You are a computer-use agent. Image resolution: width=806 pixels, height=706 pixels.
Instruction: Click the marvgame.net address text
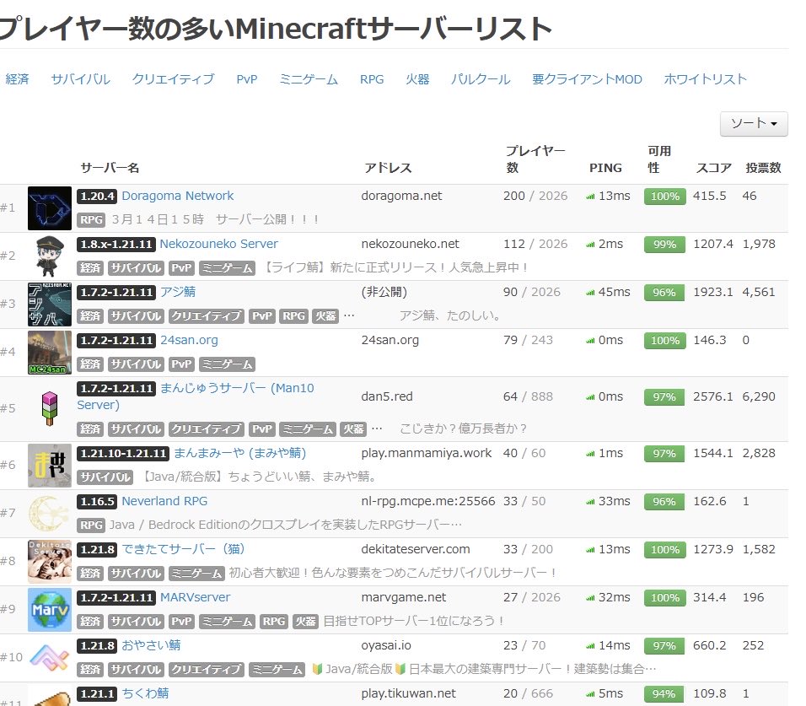[404, 597]
